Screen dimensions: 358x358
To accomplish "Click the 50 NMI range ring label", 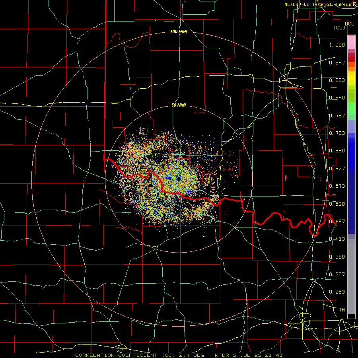I will tap(179, 105).
